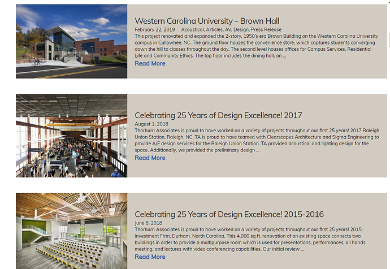390x269 pixels.
Task: Click the June 8, 2018 post date
Action: (148, 223)
